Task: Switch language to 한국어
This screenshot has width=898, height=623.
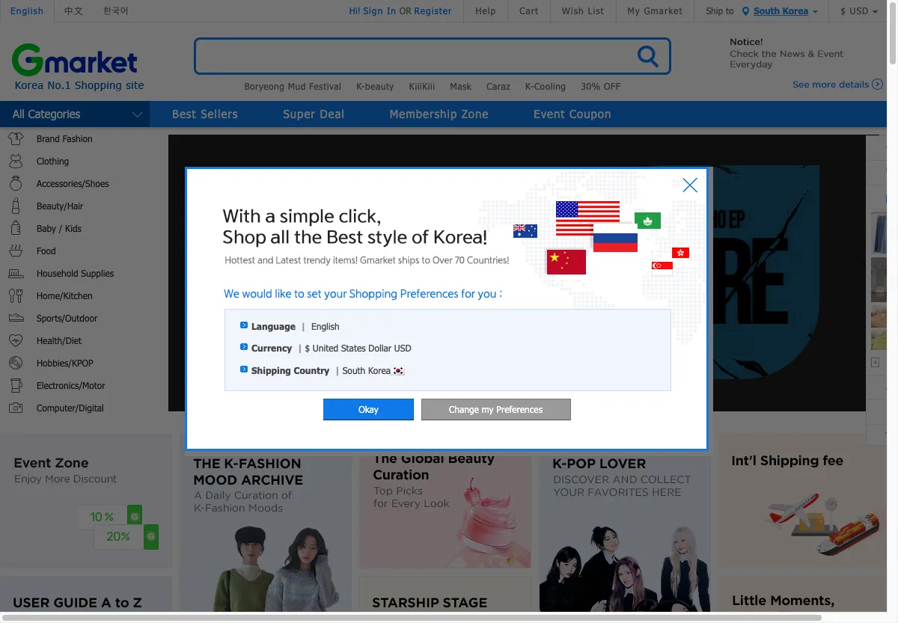Action: point(116,11)
